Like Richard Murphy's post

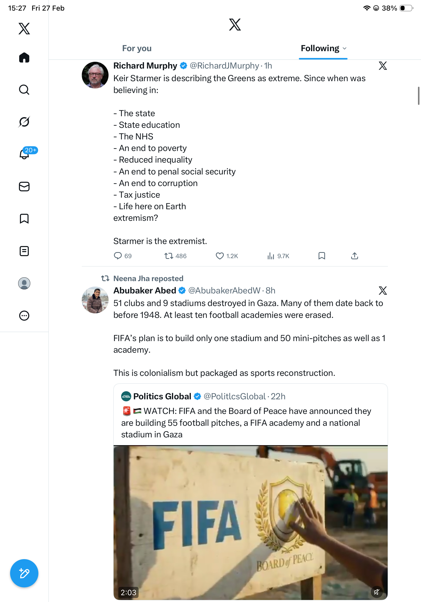coord(220,256)
